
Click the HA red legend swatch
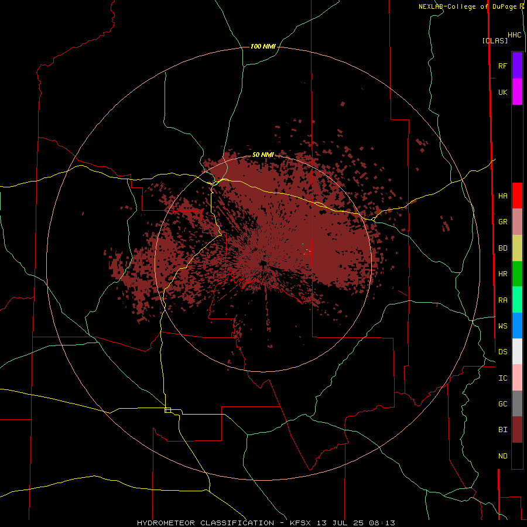pyautogui.click(x=517, y=196)
